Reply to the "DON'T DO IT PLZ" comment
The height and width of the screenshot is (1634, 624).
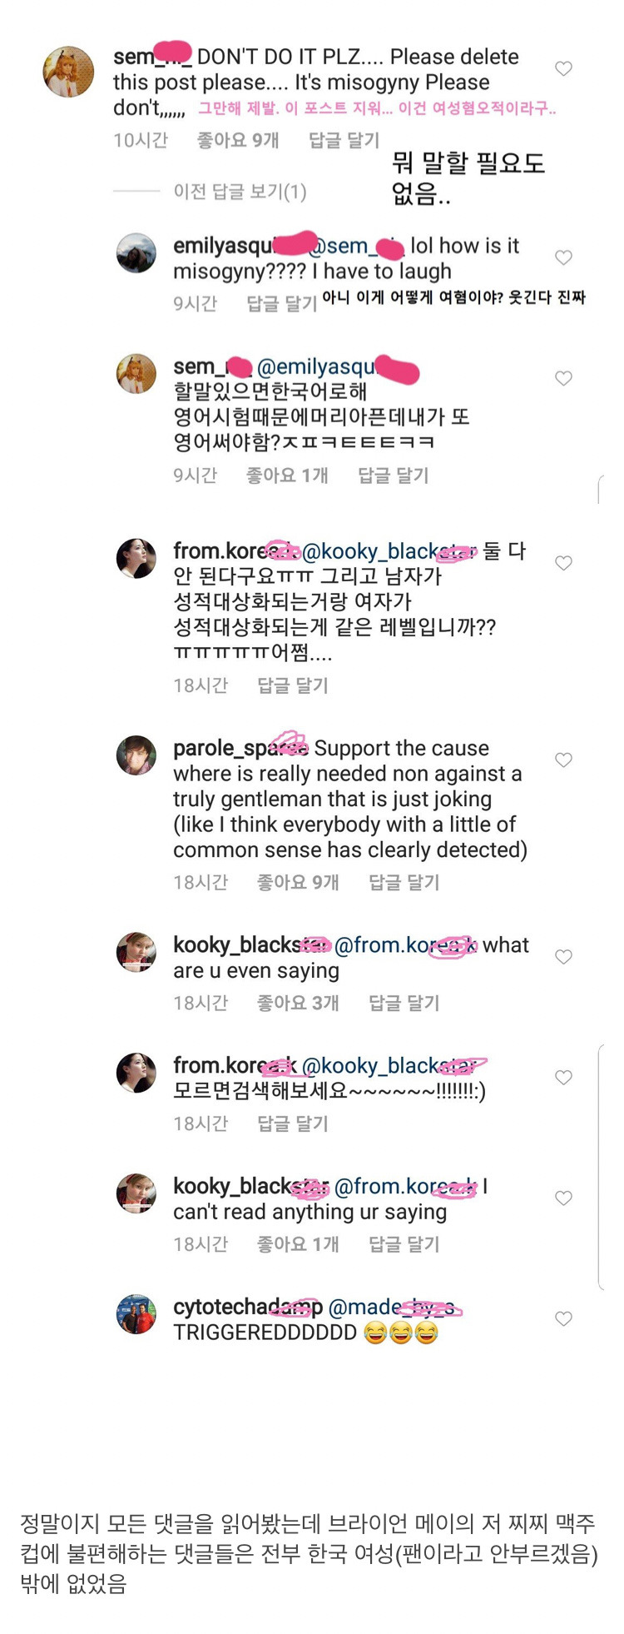(344, 141)
